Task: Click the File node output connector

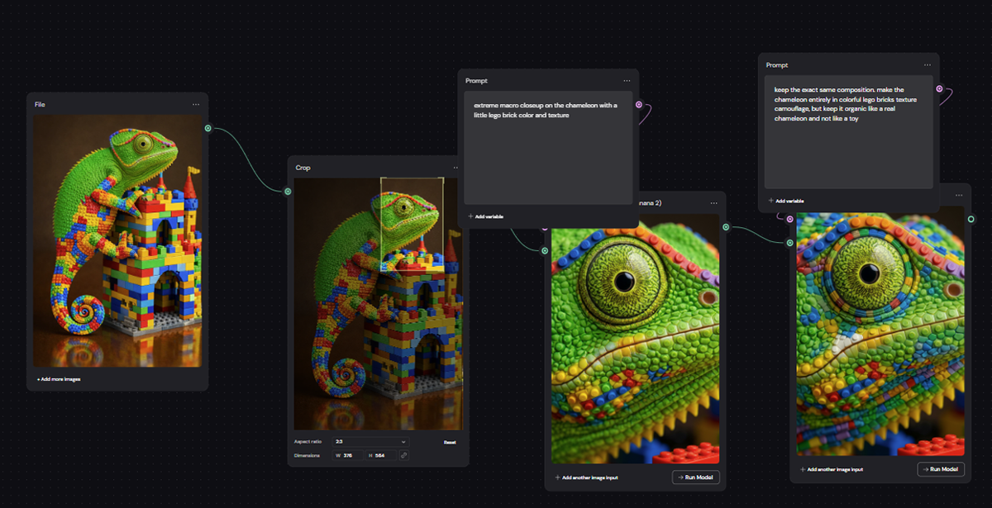Action: (208, 128)
